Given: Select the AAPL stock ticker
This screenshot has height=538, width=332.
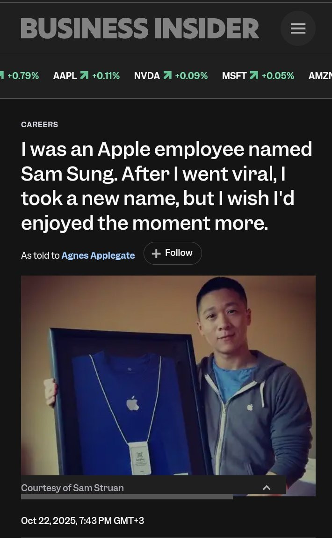Looking at the screenshot, I should point(87,75).
